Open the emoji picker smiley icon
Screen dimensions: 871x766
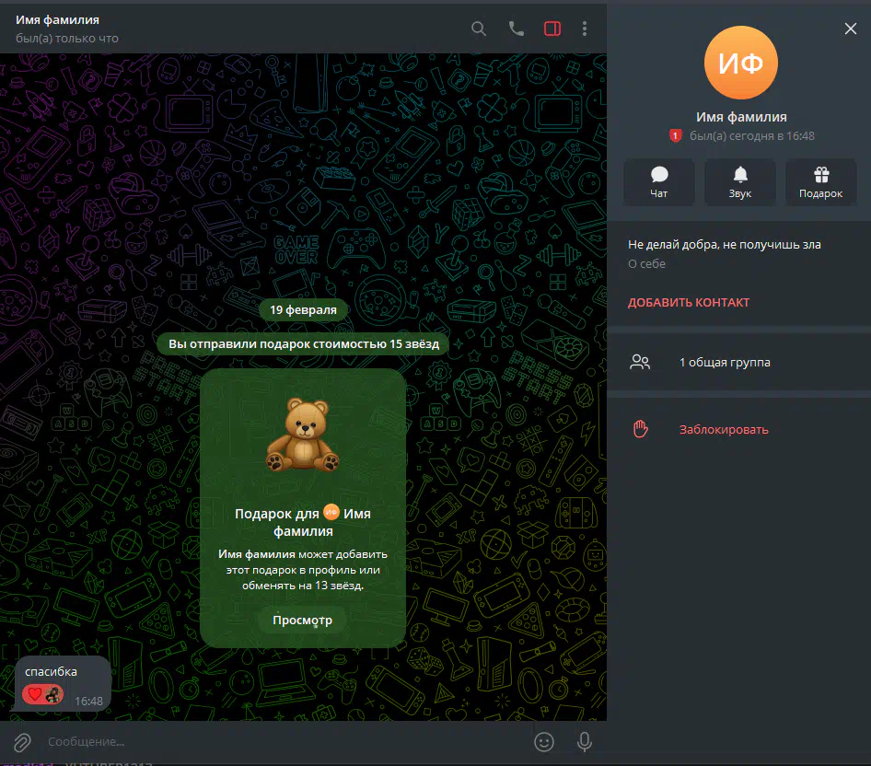[544, 741]
